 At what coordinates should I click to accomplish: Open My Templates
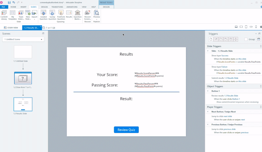(13, 15)
